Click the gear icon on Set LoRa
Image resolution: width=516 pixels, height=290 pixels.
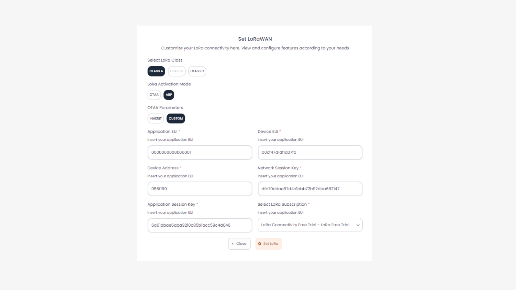pos(260,244)
